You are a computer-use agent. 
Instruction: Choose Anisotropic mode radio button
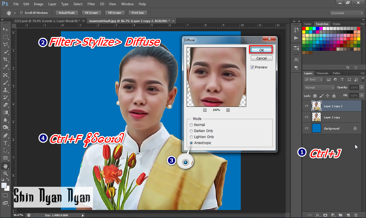(x=191, y=143)
